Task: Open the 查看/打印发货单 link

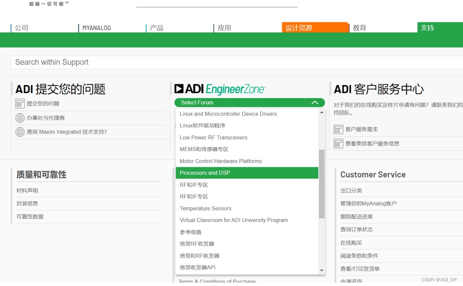Action: tap(360, 269)
